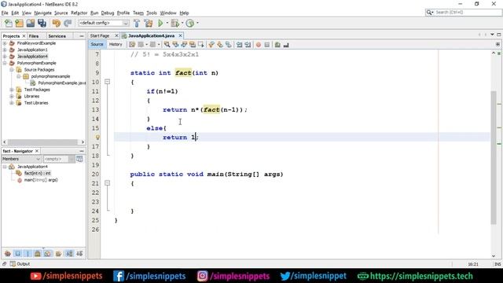
Task: Click the Open Project toolbar icon
Action: click(x=31, y=23)
